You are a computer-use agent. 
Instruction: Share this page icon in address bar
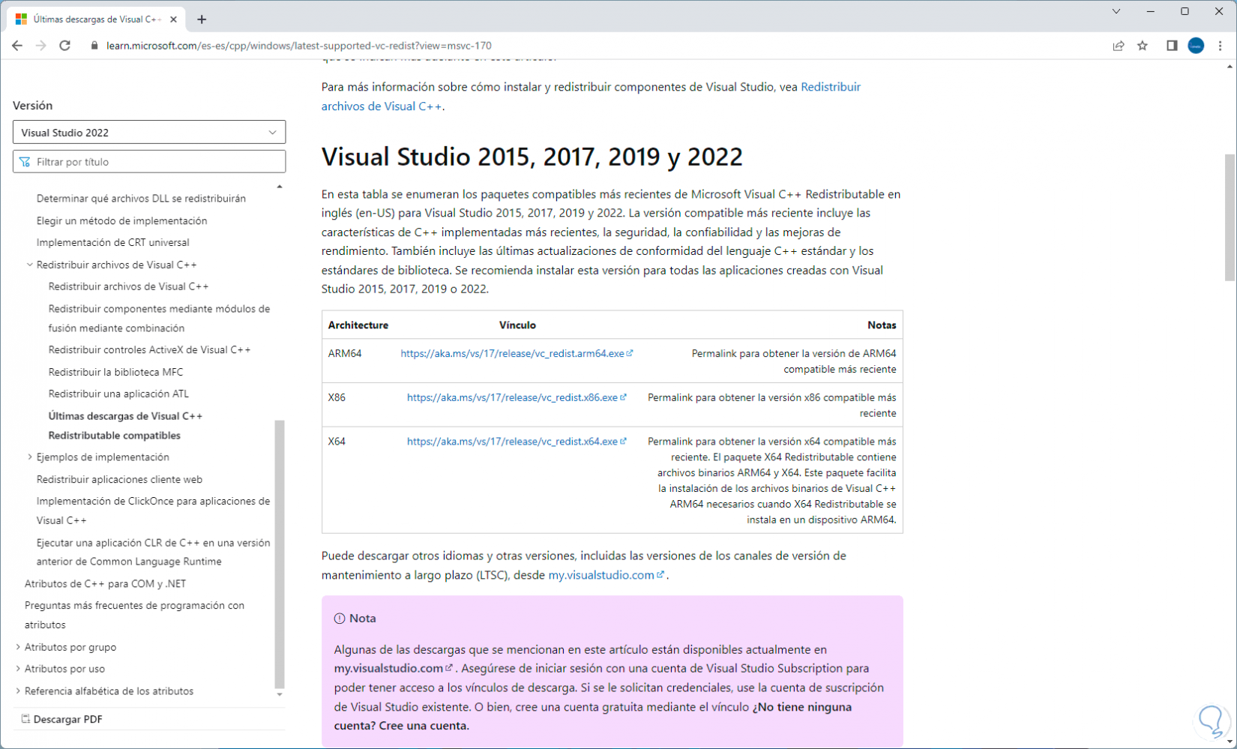(1119, 46)
